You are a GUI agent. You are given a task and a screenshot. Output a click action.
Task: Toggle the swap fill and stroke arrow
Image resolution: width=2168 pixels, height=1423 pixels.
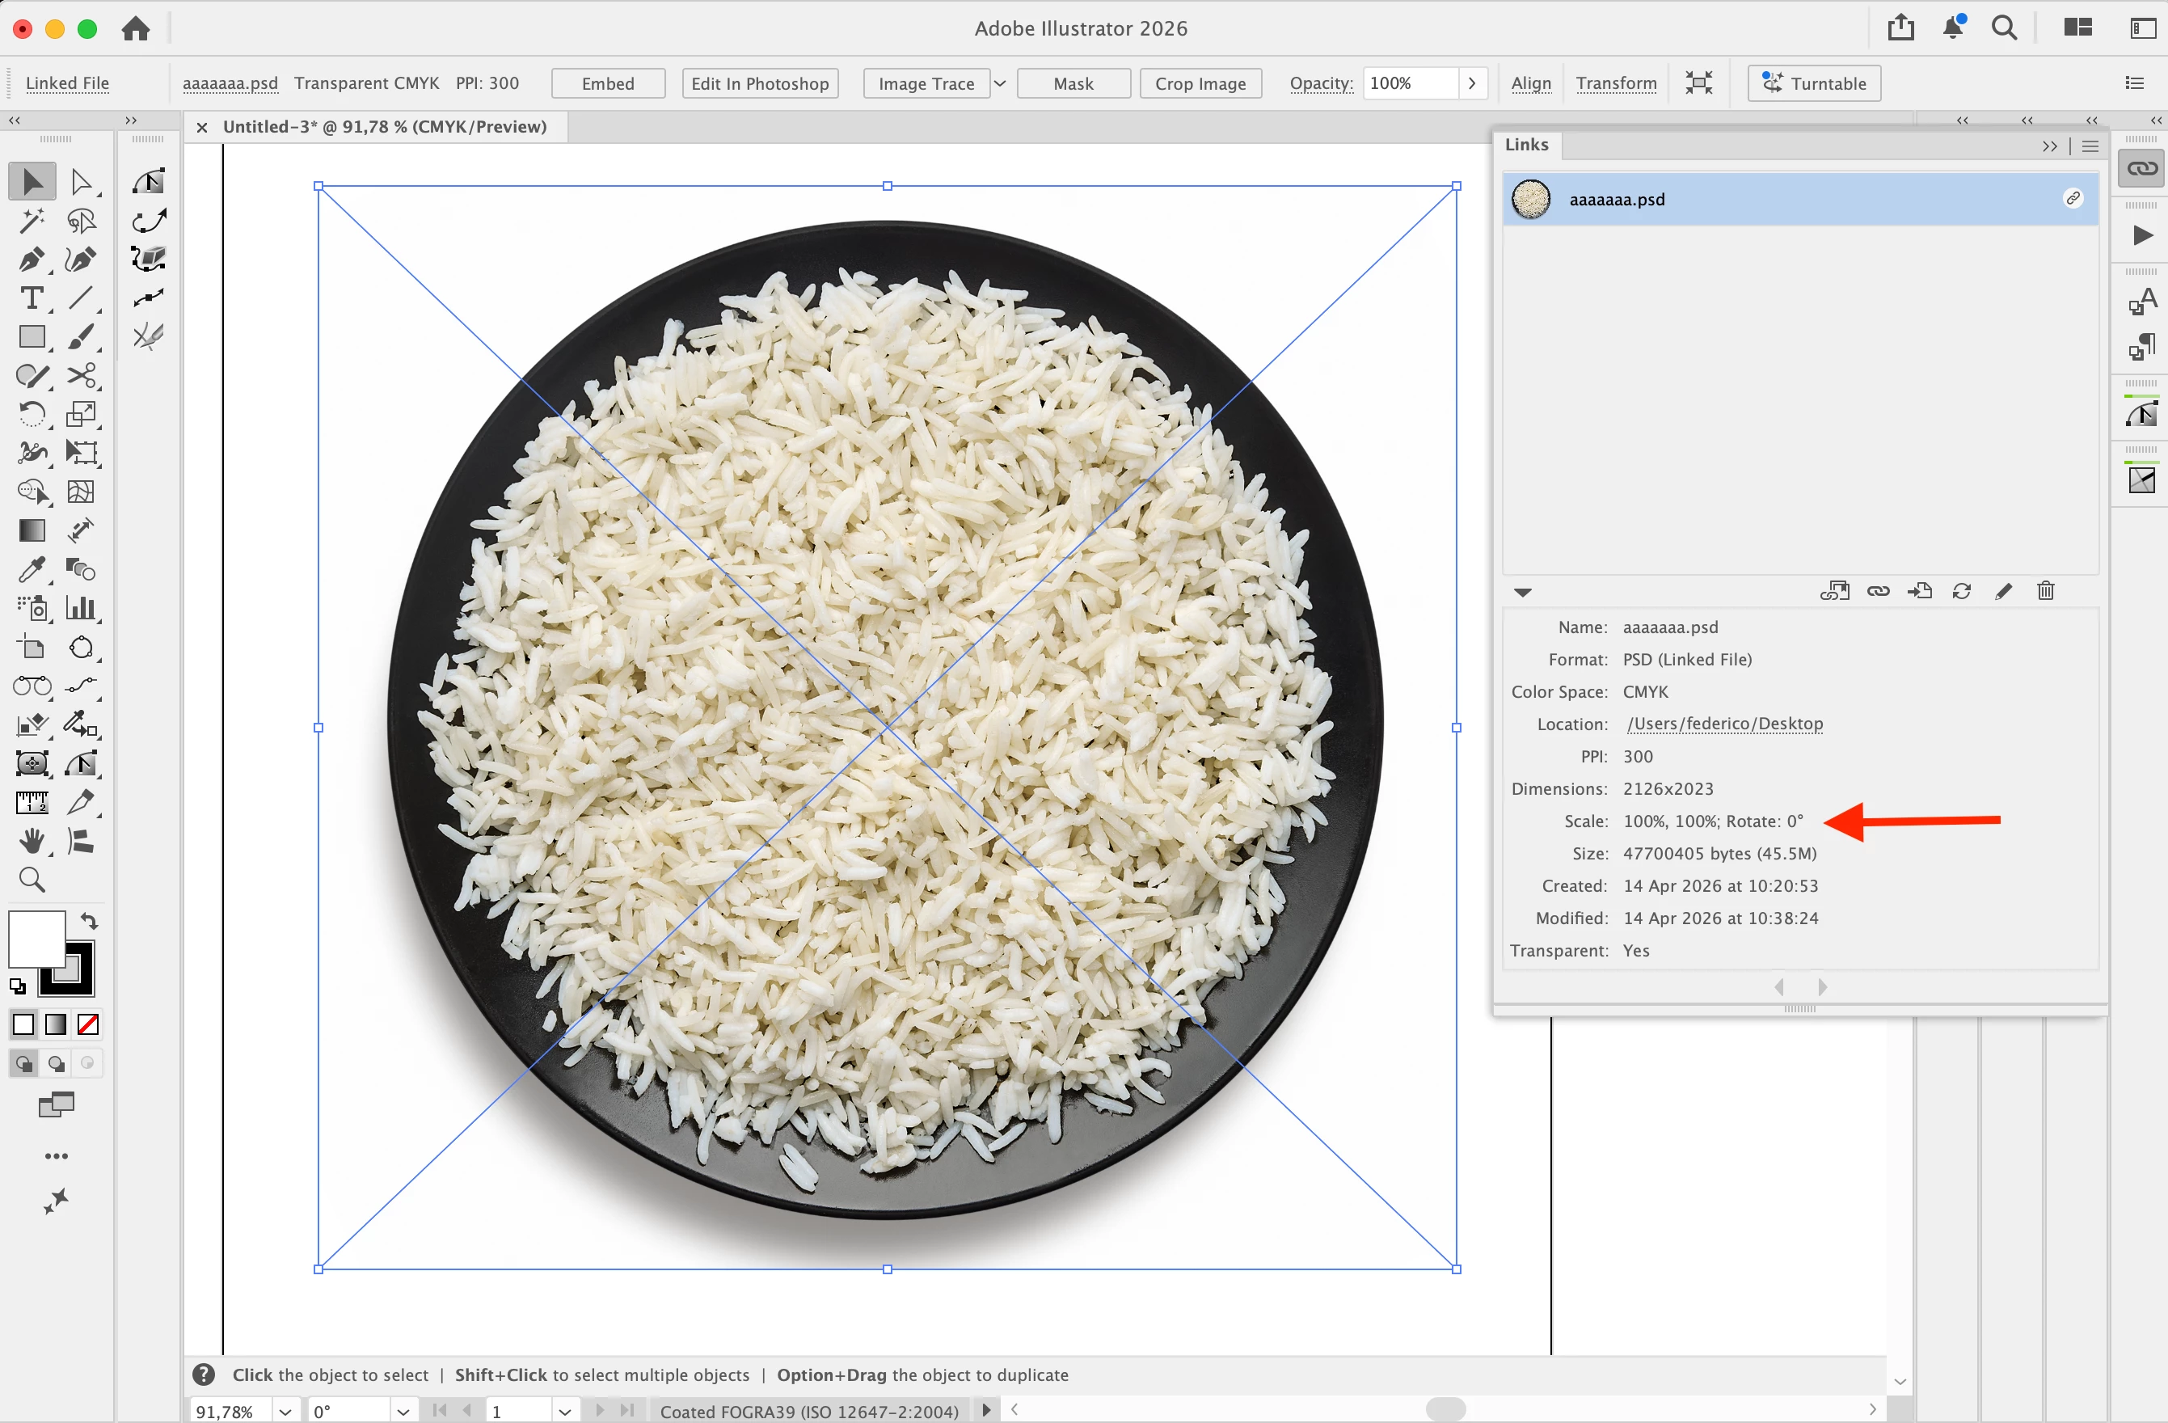point(89,921)
